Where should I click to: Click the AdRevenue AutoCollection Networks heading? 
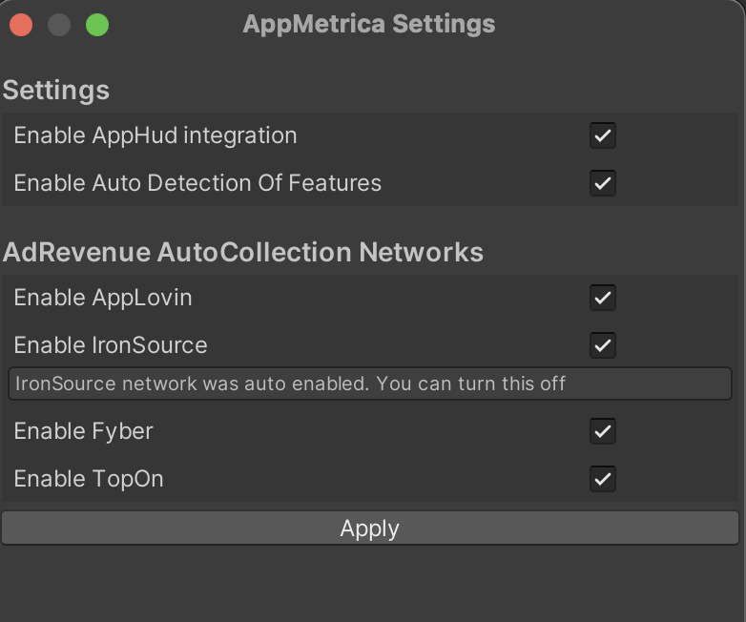point(243,252)
